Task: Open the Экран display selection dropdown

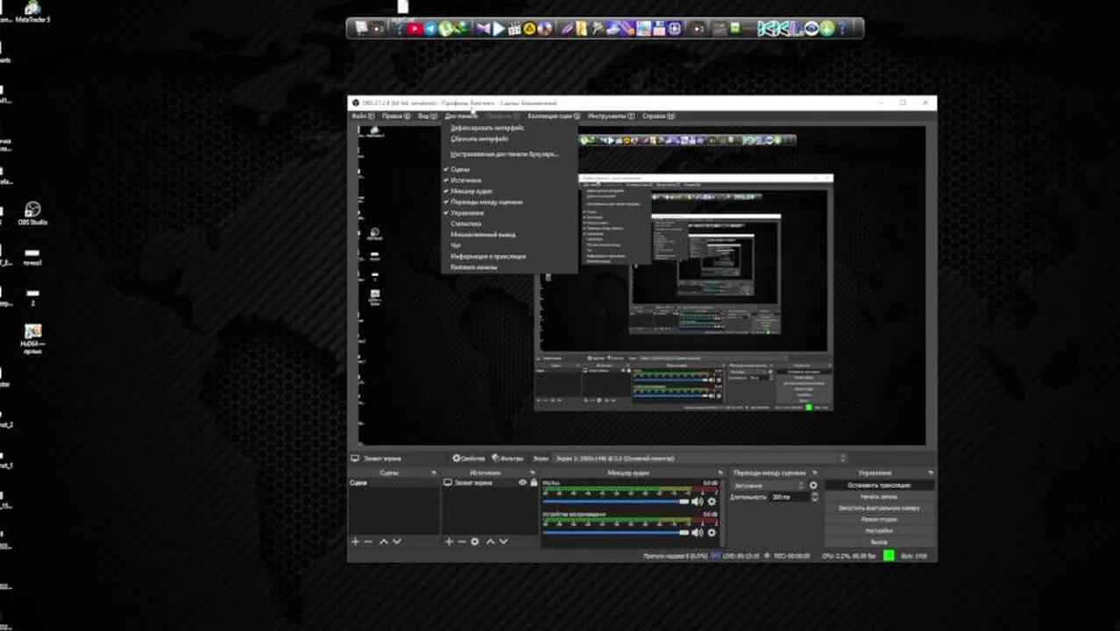Action: coord(701,458)
